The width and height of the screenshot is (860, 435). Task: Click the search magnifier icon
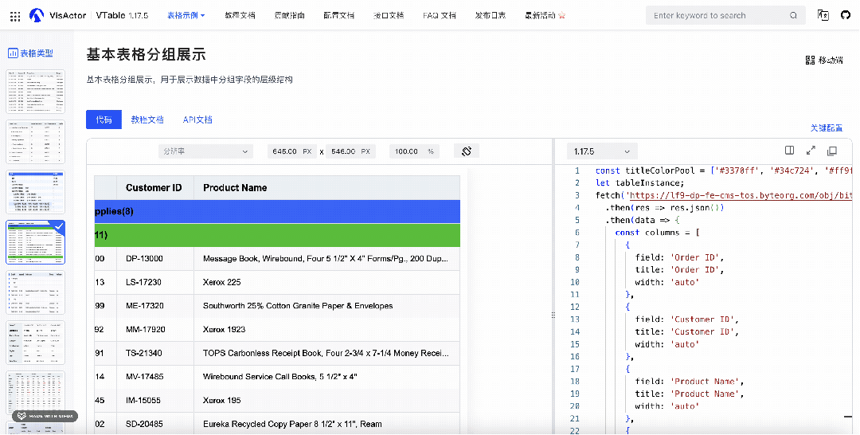click(x=793, y=15)
